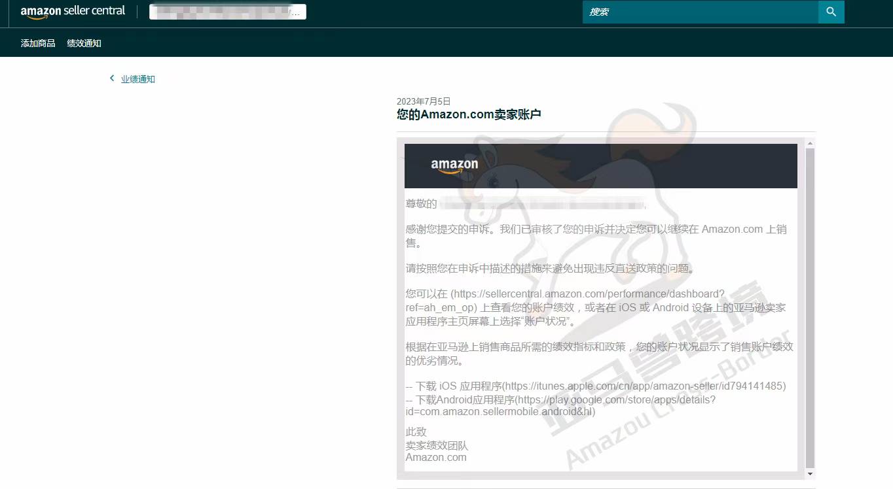Click the Amazon logo in the email banner

(454, 166)
